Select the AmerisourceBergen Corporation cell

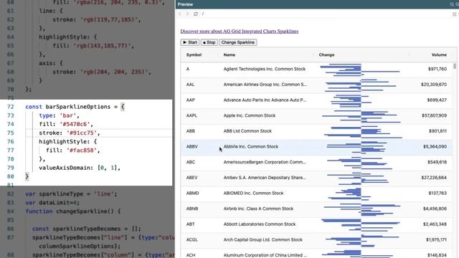point(265,162)
